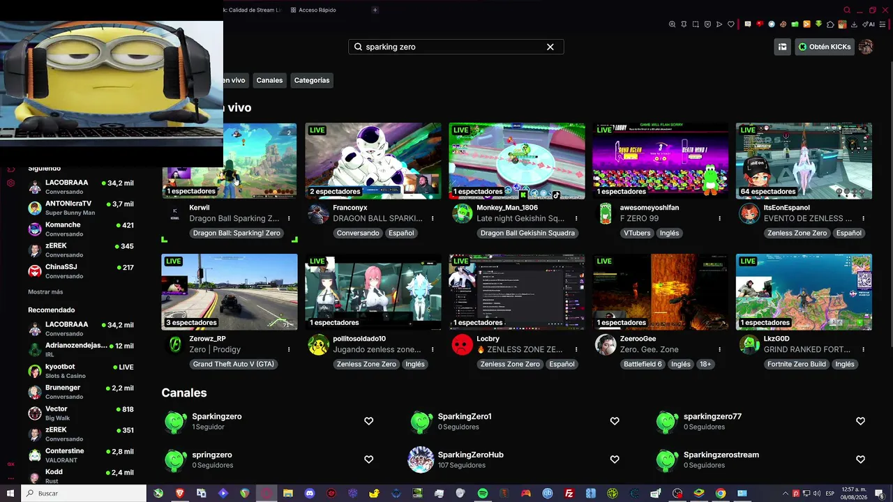
Task: Open ItsEonEspanol's stream thumbnail
Action: coord(804,161)
